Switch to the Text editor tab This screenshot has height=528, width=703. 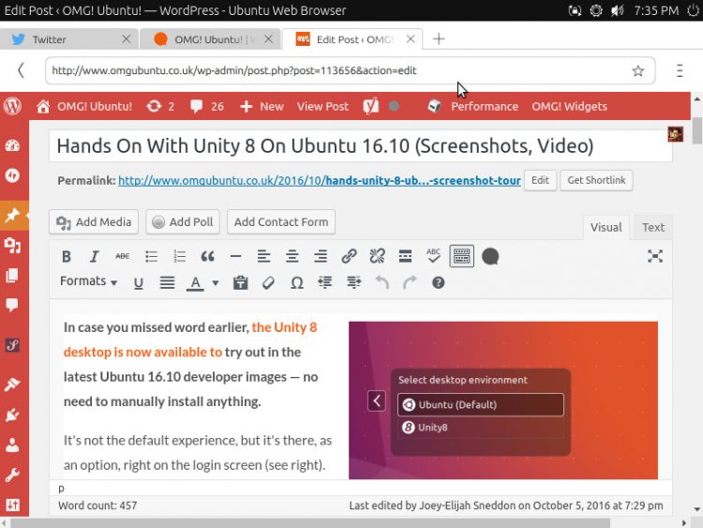point(652,228)
